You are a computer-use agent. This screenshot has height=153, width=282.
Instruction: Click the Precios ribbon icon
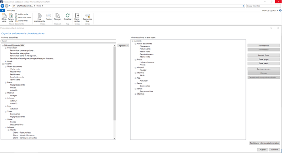tap(49, 17)
